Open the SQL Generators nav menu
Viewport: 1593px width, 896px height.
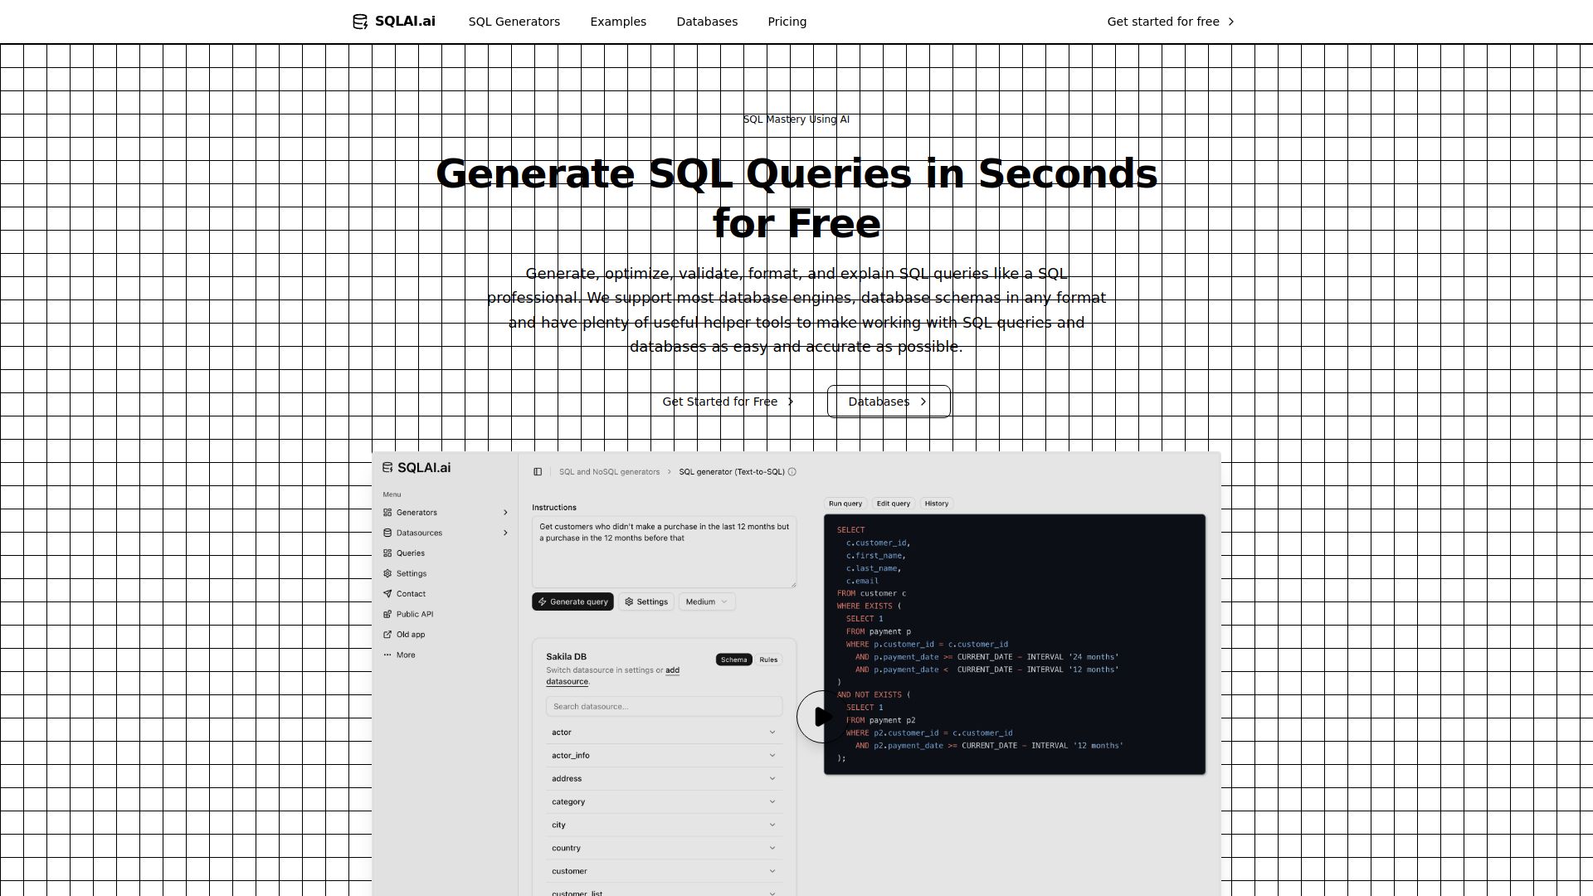pyautogui.click(x=514, y=22)
